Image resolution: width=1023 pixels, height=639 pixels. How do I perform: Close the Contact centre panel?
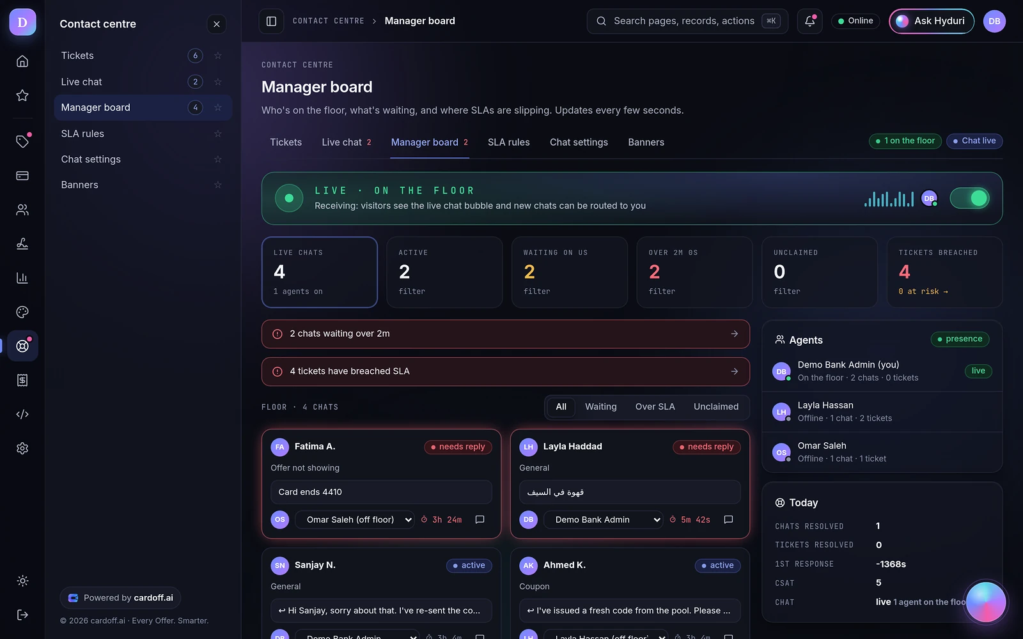(217, 24)
